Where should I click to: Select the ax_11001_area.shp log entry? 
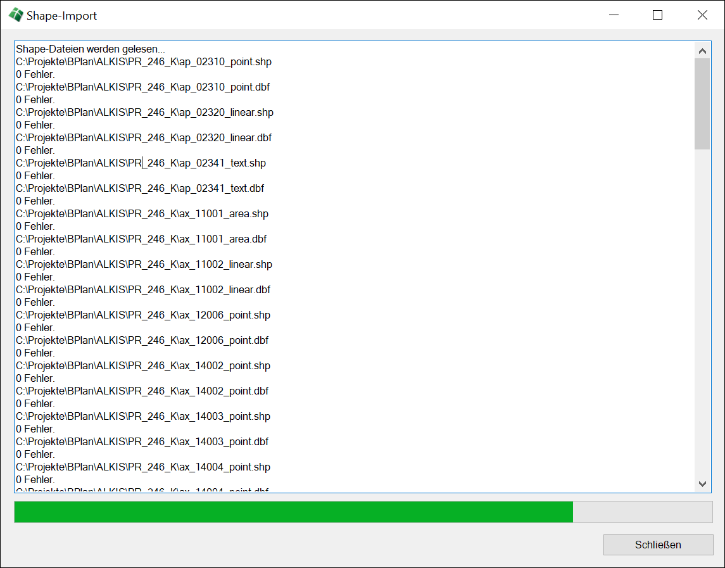pyautogui.click(x=142, y=213)
